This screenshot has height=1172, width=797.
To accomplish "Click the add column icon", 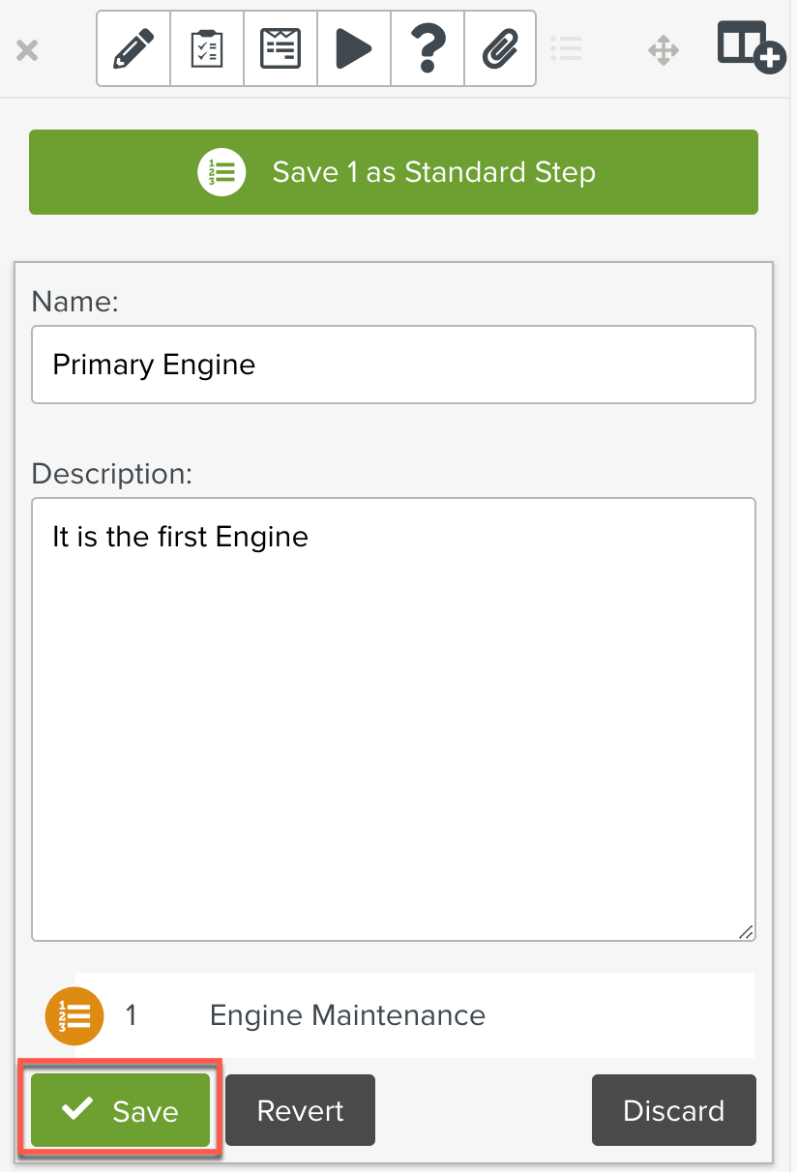I will click(x=751, y=46).
